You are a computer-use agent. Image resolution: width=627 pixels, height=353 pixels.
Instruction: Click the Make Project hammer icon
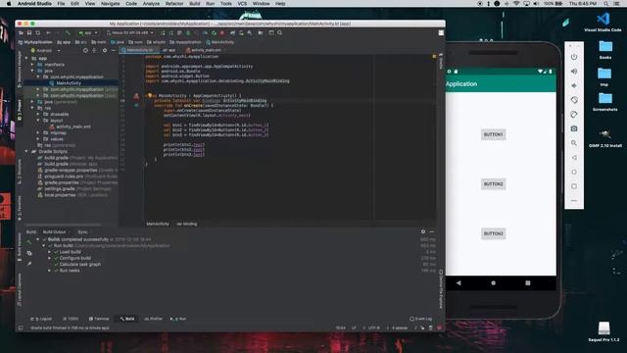click(68, 32)
